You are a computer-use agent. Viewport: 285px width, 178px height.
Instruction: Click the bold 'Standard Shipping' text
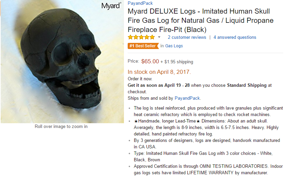247,85
